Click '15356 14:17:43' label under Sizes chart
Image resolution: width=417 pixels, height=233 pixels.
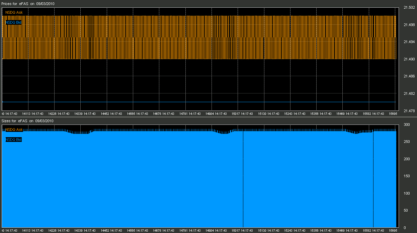[321, 231]
